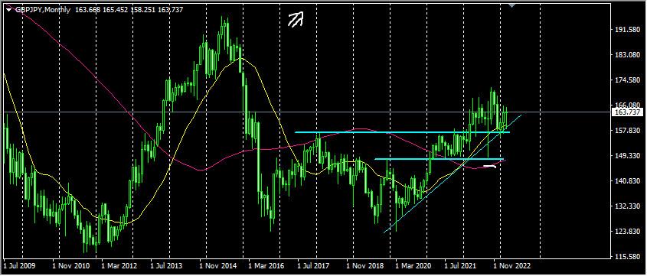Click the gray chart shift triangle marker

pyautogui.click(x=512, y=5)
